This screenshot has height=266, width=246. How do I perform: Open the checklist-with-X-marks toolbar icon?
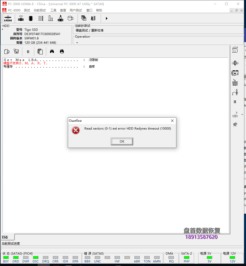(x=41, y=18)
